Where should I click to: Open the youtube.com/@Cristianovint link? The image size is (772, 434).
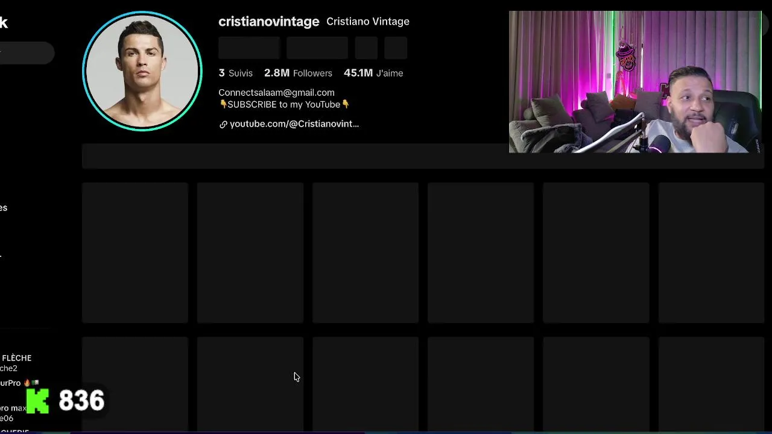point(294,124)
